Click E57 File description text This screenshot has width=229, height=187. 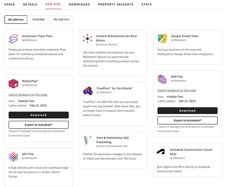[38, 172]
